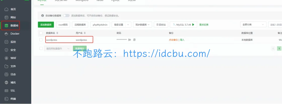Click the 导入 import link
This screenshot has height=104, width=282.
(x=182, y=40)
